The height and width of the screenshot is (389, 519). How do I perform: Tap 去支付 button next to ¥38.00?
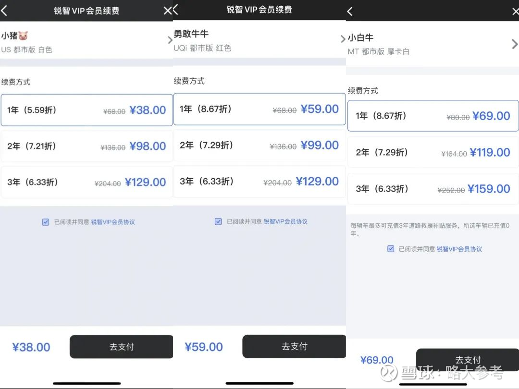(121, 347)
